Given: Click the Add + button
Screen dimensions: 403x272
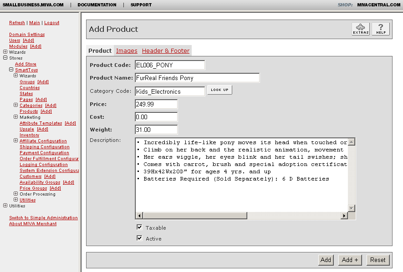Looking at the screenshot, I should [350, 260].
